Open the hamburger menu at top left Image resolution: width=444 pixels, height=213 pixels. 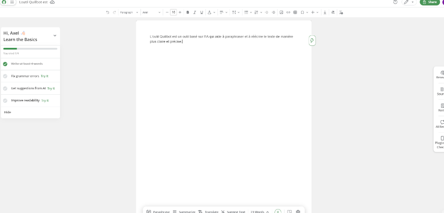tap(12, 2)
